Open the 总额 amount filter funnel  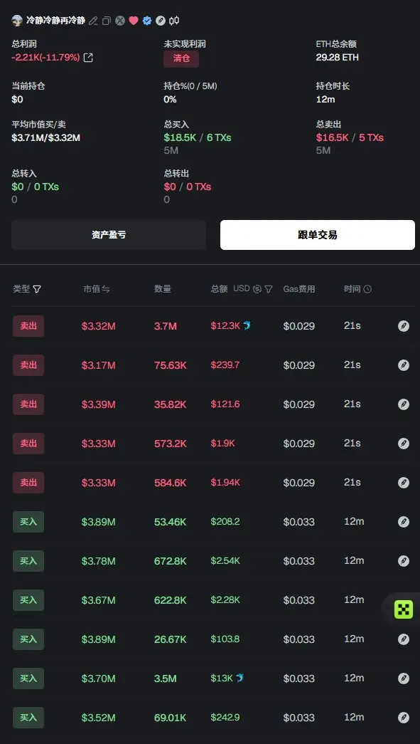269,289
